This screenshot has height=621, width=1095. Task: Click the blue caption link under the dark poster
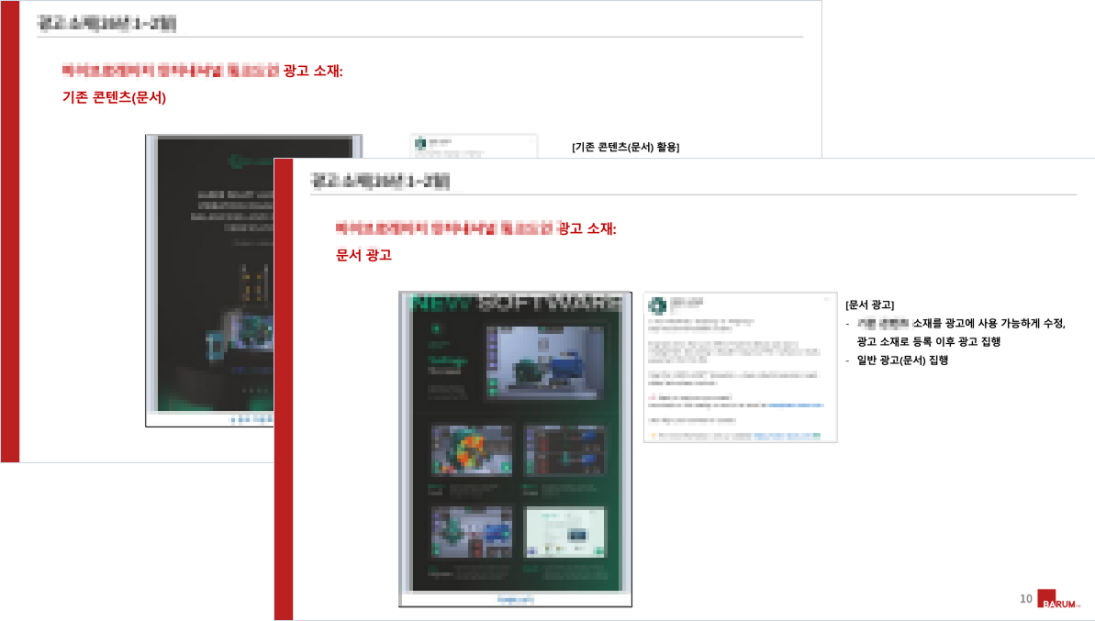pyautogui.click(x=250, y=419)
